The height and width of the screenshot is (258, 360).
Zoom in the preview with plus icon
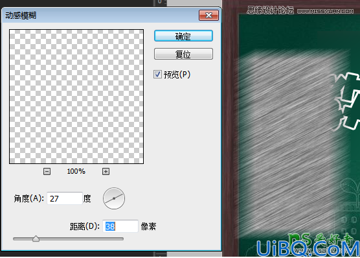click(x=106, y=171)
